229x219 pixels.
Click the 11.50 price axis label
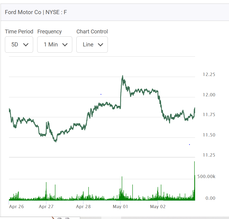[x=209, y=135]
